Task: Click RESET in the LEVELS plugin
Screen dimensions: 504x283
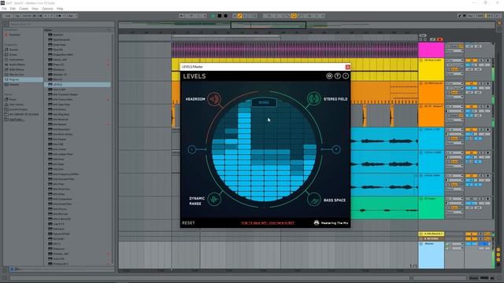Action: pos(188,222)
